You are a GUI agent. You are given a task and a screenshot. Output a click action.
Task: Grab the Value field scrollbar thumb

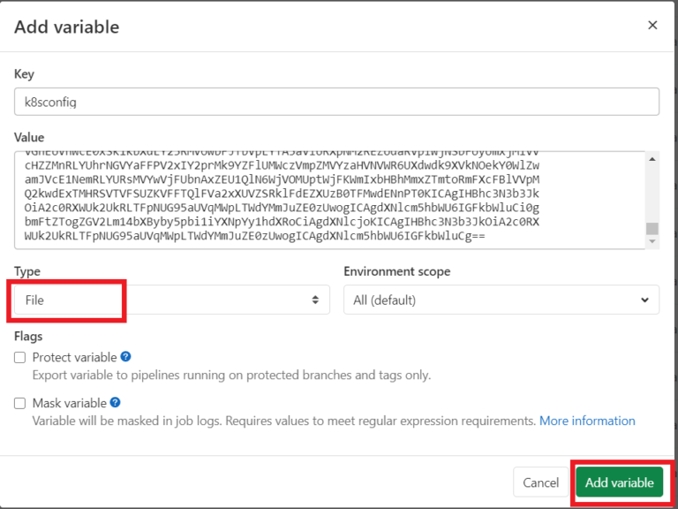coord(652,230)
